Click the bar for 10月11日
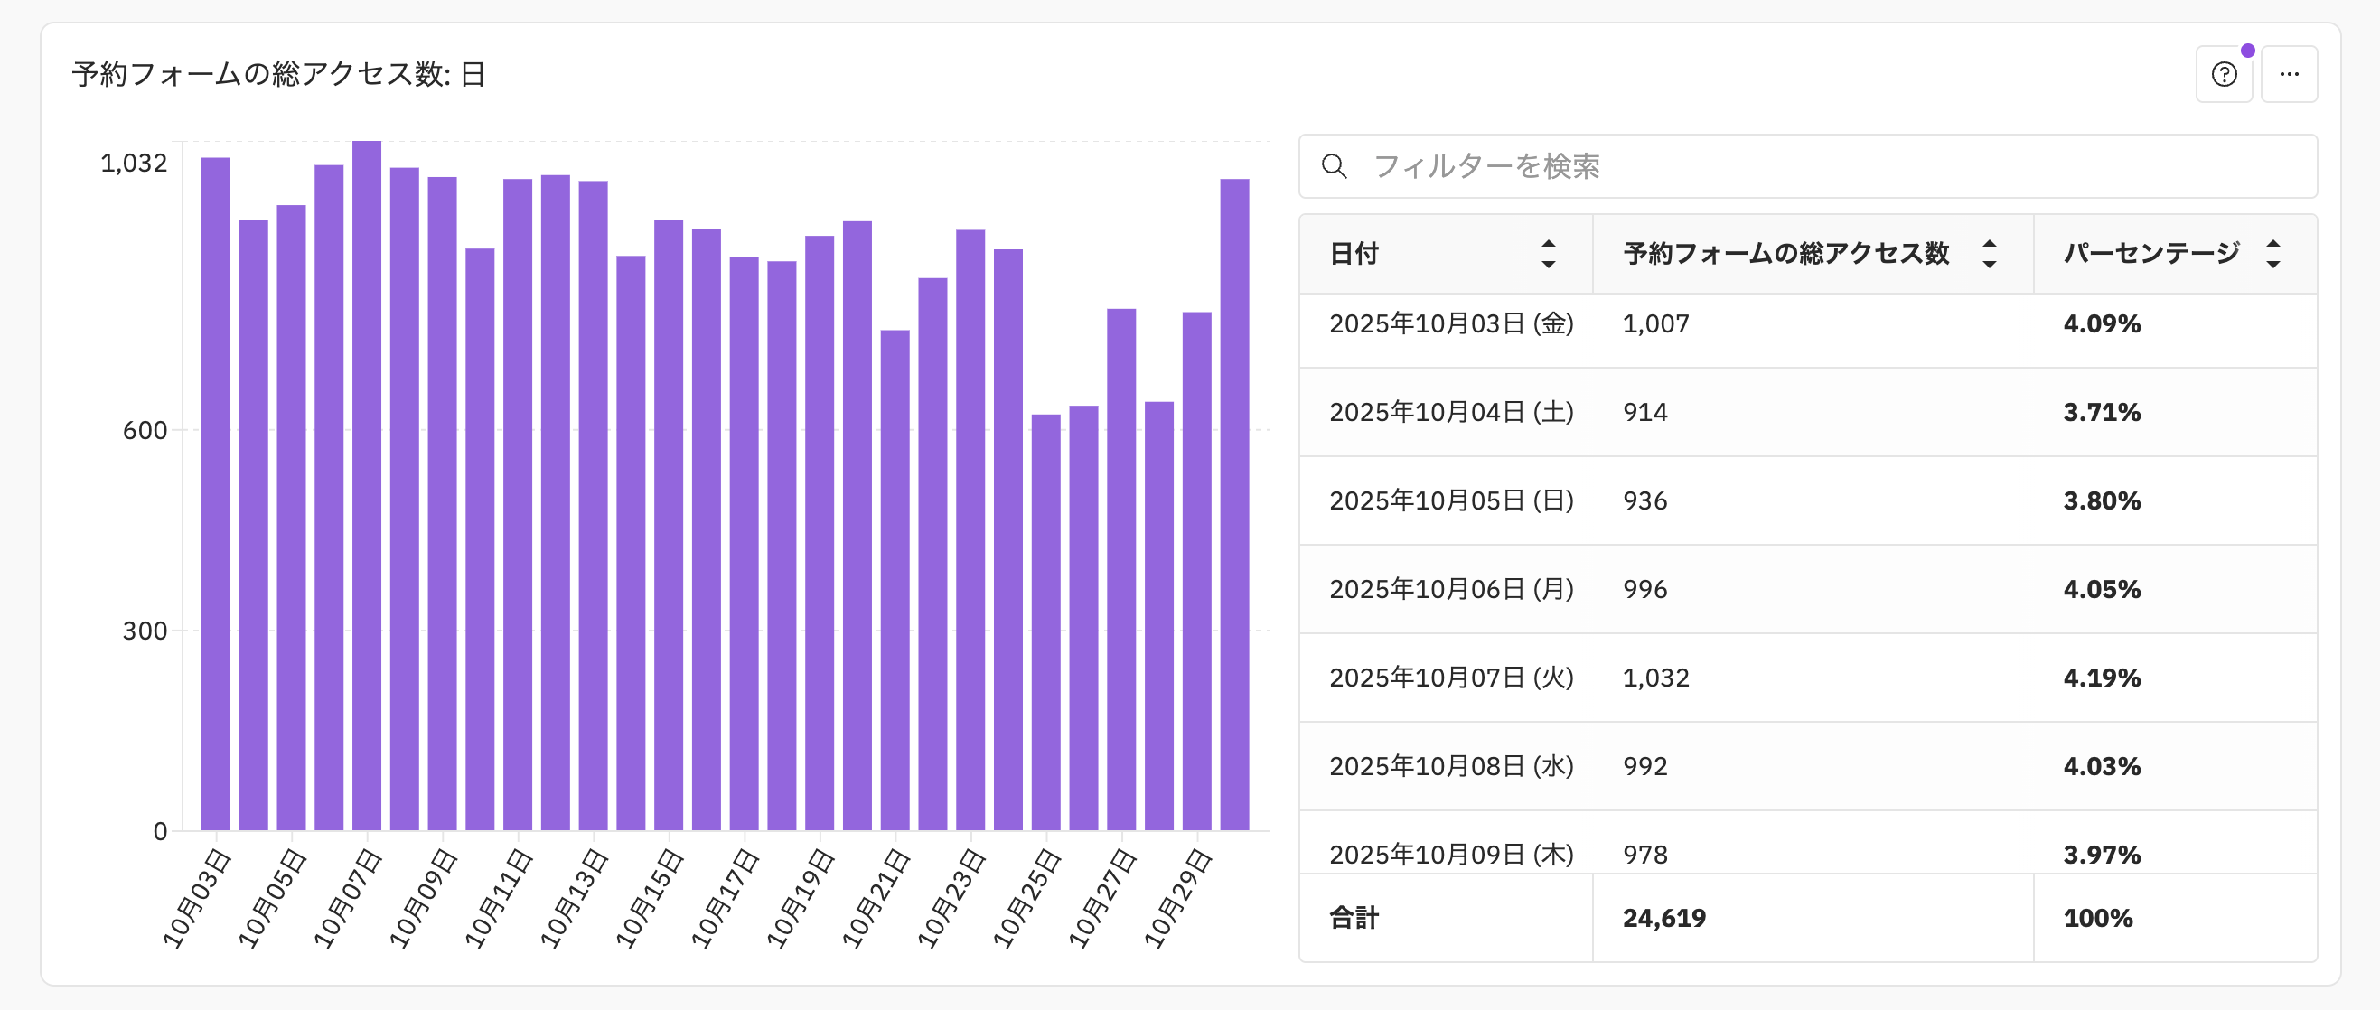The width and height of the screenshot is (2380, 1010). 518,504
